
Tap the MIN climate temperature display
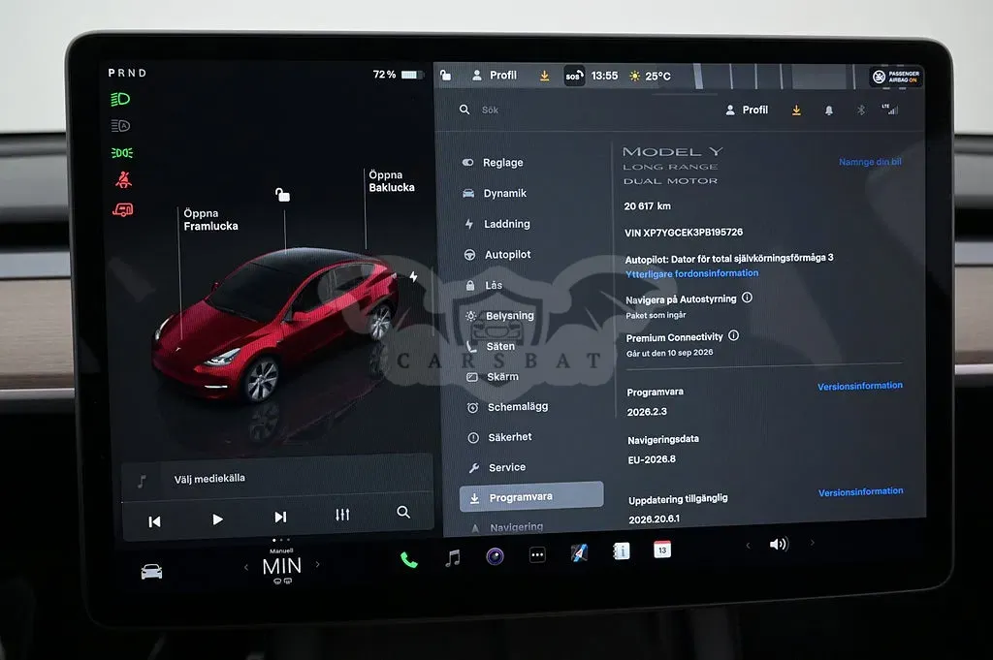point(282,566)
